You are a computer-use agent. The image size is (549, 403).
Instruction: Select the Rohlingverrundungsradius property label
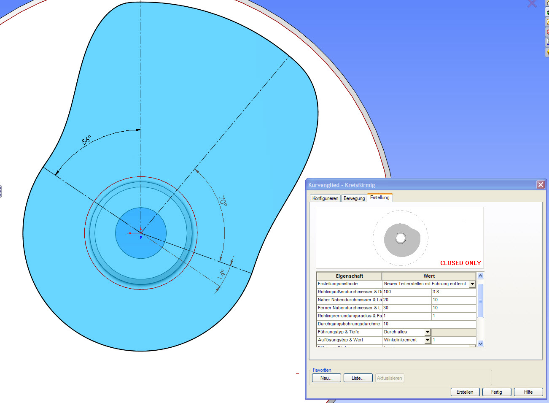coord(349,316)
